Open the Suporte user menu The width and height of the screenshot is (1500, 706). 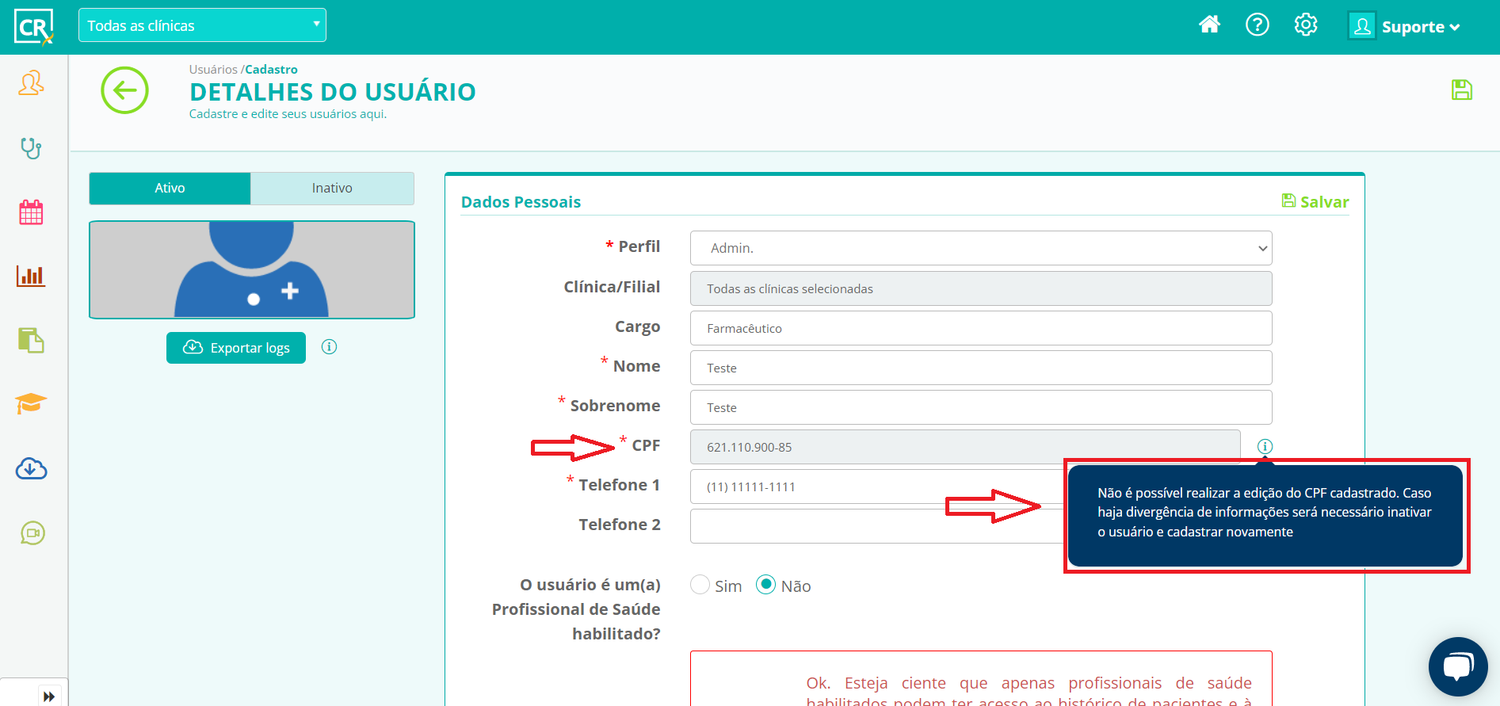(x=1405, y=27)
